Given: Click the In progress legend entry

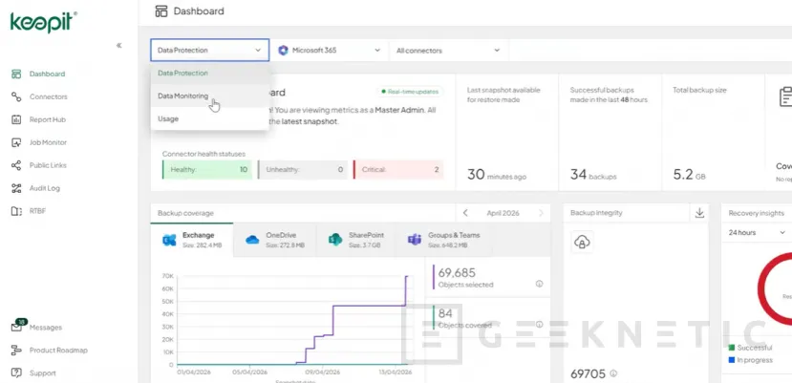Looking at the screenshot, I should tap(751, 360).
